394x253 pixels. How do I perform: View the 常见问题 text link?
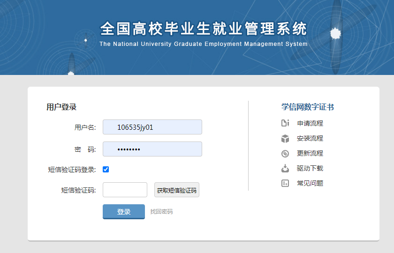pyautogui.click(x=310, y=183)
